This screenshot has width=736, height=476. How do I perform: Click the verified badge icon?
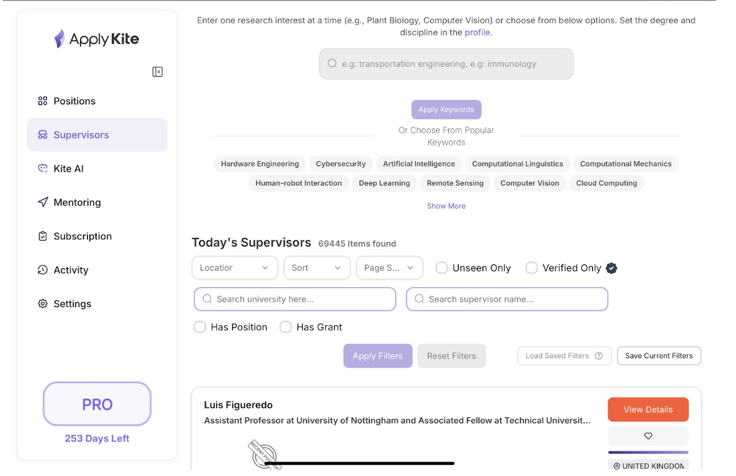(x=611, y=268)
